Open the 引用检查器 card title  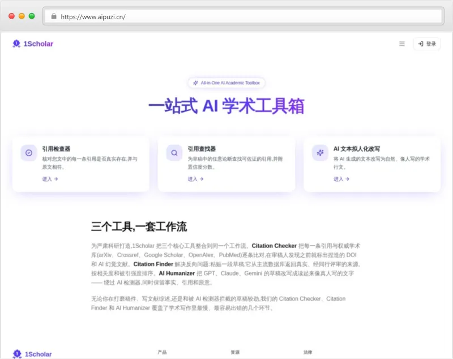pos(56,149)
